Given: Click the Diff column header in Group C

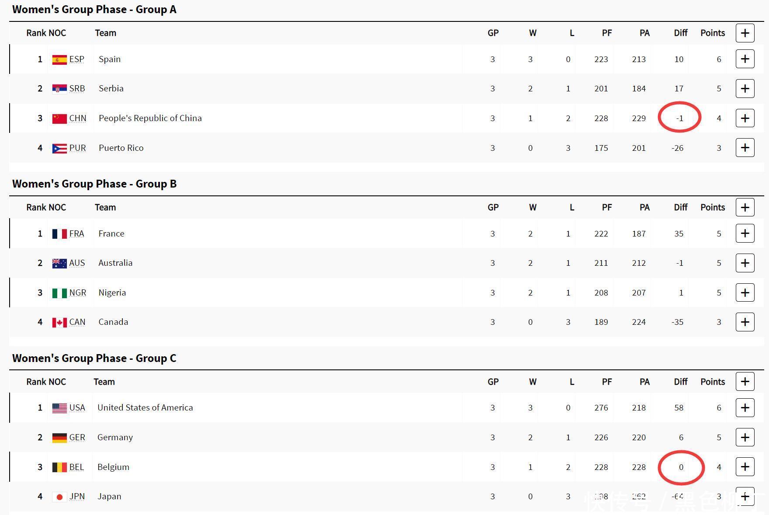Looking at the screenshot, I should coord(680,382).
